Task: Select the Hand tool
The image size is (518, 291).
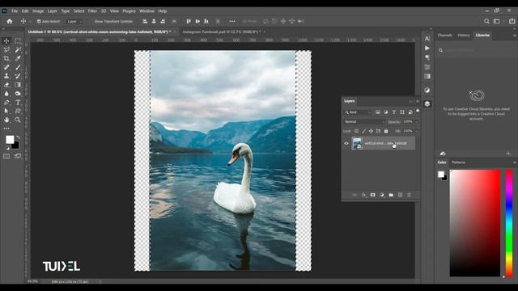Action: (x=6, y=120)
